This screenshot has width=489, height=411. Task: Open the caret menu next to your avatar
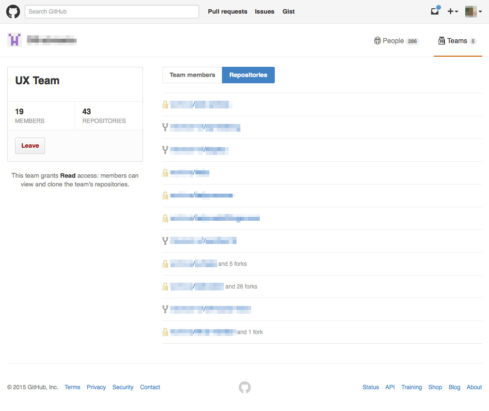point(480,11)
